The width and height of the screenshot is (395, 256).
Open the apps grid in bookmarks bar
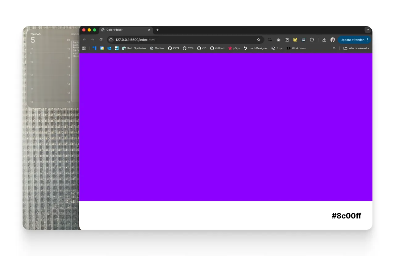tap(84, 48)
